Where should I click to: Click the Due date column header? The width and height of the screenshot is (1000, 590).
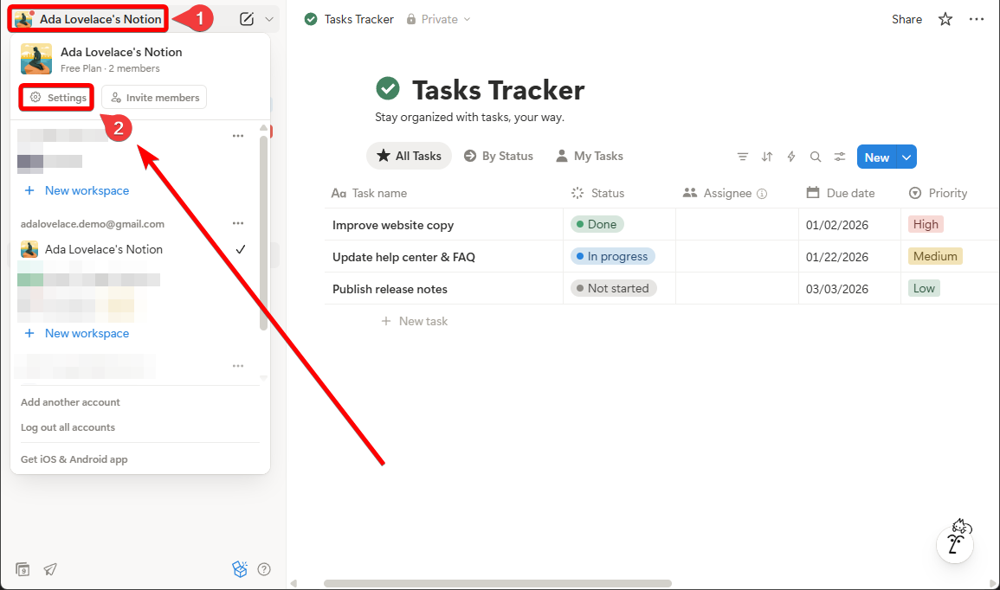[849, 193]
